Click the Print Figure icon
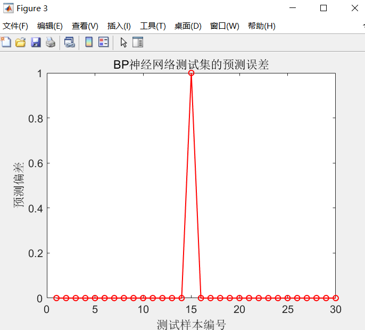 point(51,43)
